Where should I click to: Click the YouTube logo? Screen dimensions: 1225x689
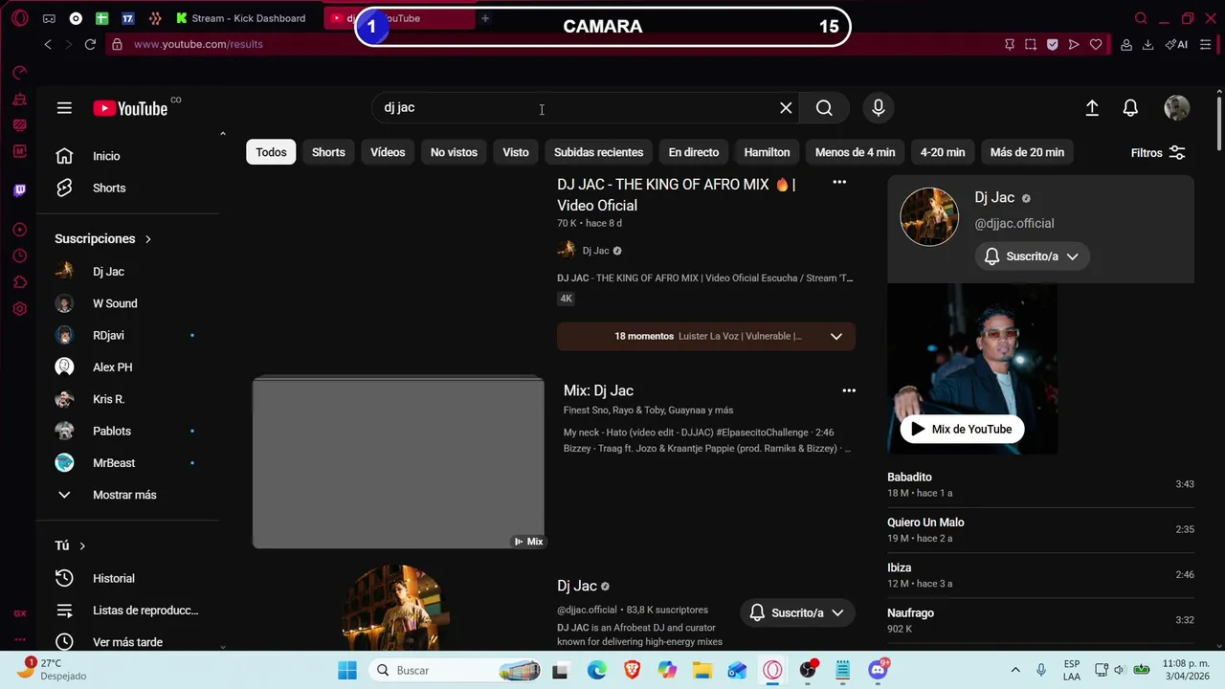(130, 108)
